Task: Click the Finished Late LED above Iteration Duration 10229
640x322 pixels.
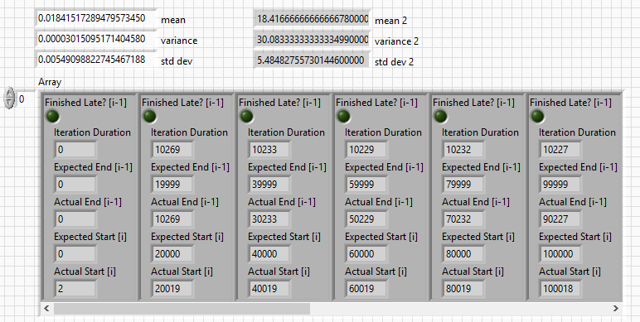Action: [343, 117]
